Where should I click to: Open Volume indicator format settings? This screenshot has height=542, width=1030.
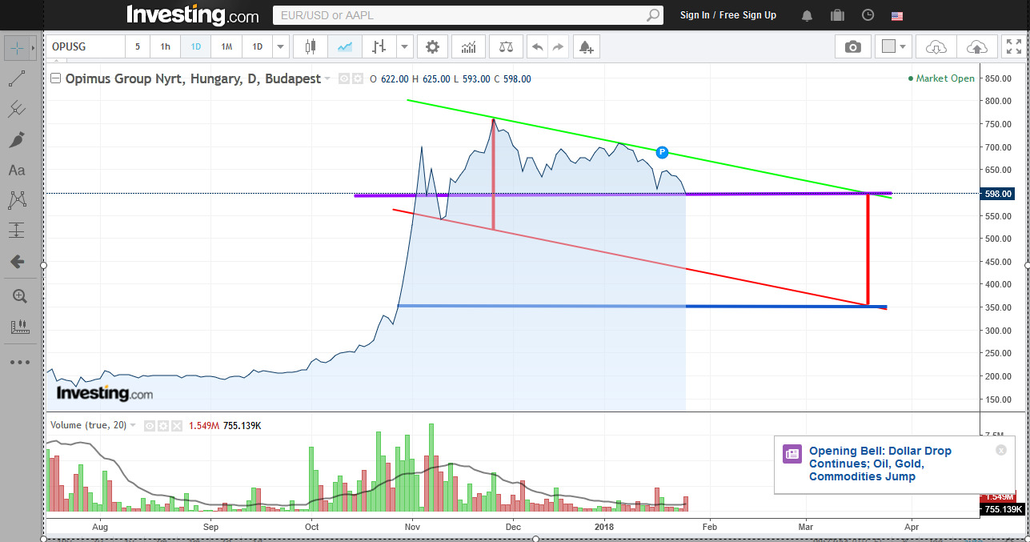coord(162,426)
